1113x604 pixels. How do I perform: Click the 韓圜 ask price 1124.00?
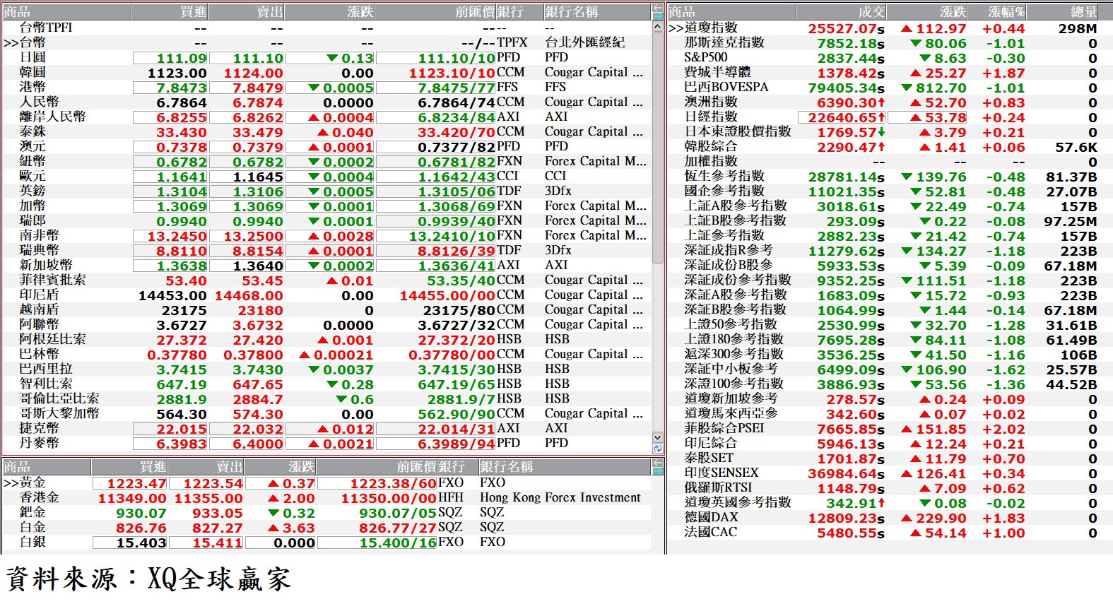[254, 73]
